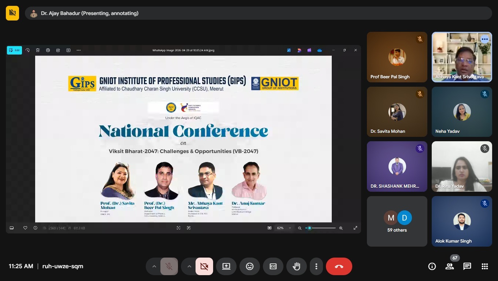The width and height of the screenshot is (498, 281).
Task: Show file info in Photos viewer
Action: (36, 228)
